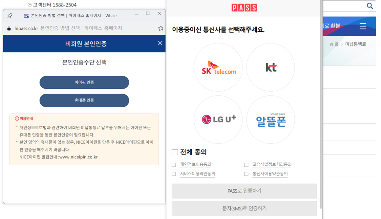Click the PASS panel vertical scrollbar
This screenshot has width=381, height=219.
(321, 104)
